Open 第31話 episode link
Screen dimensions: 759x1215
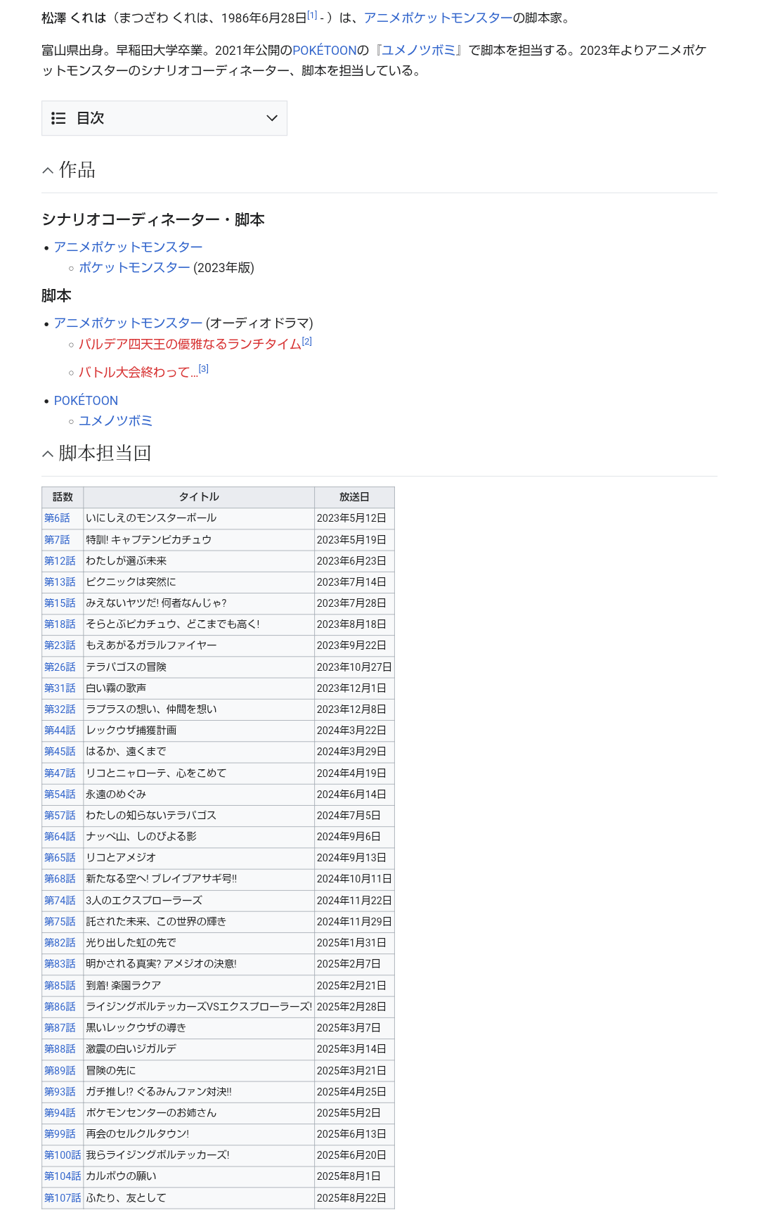point(60,688)
